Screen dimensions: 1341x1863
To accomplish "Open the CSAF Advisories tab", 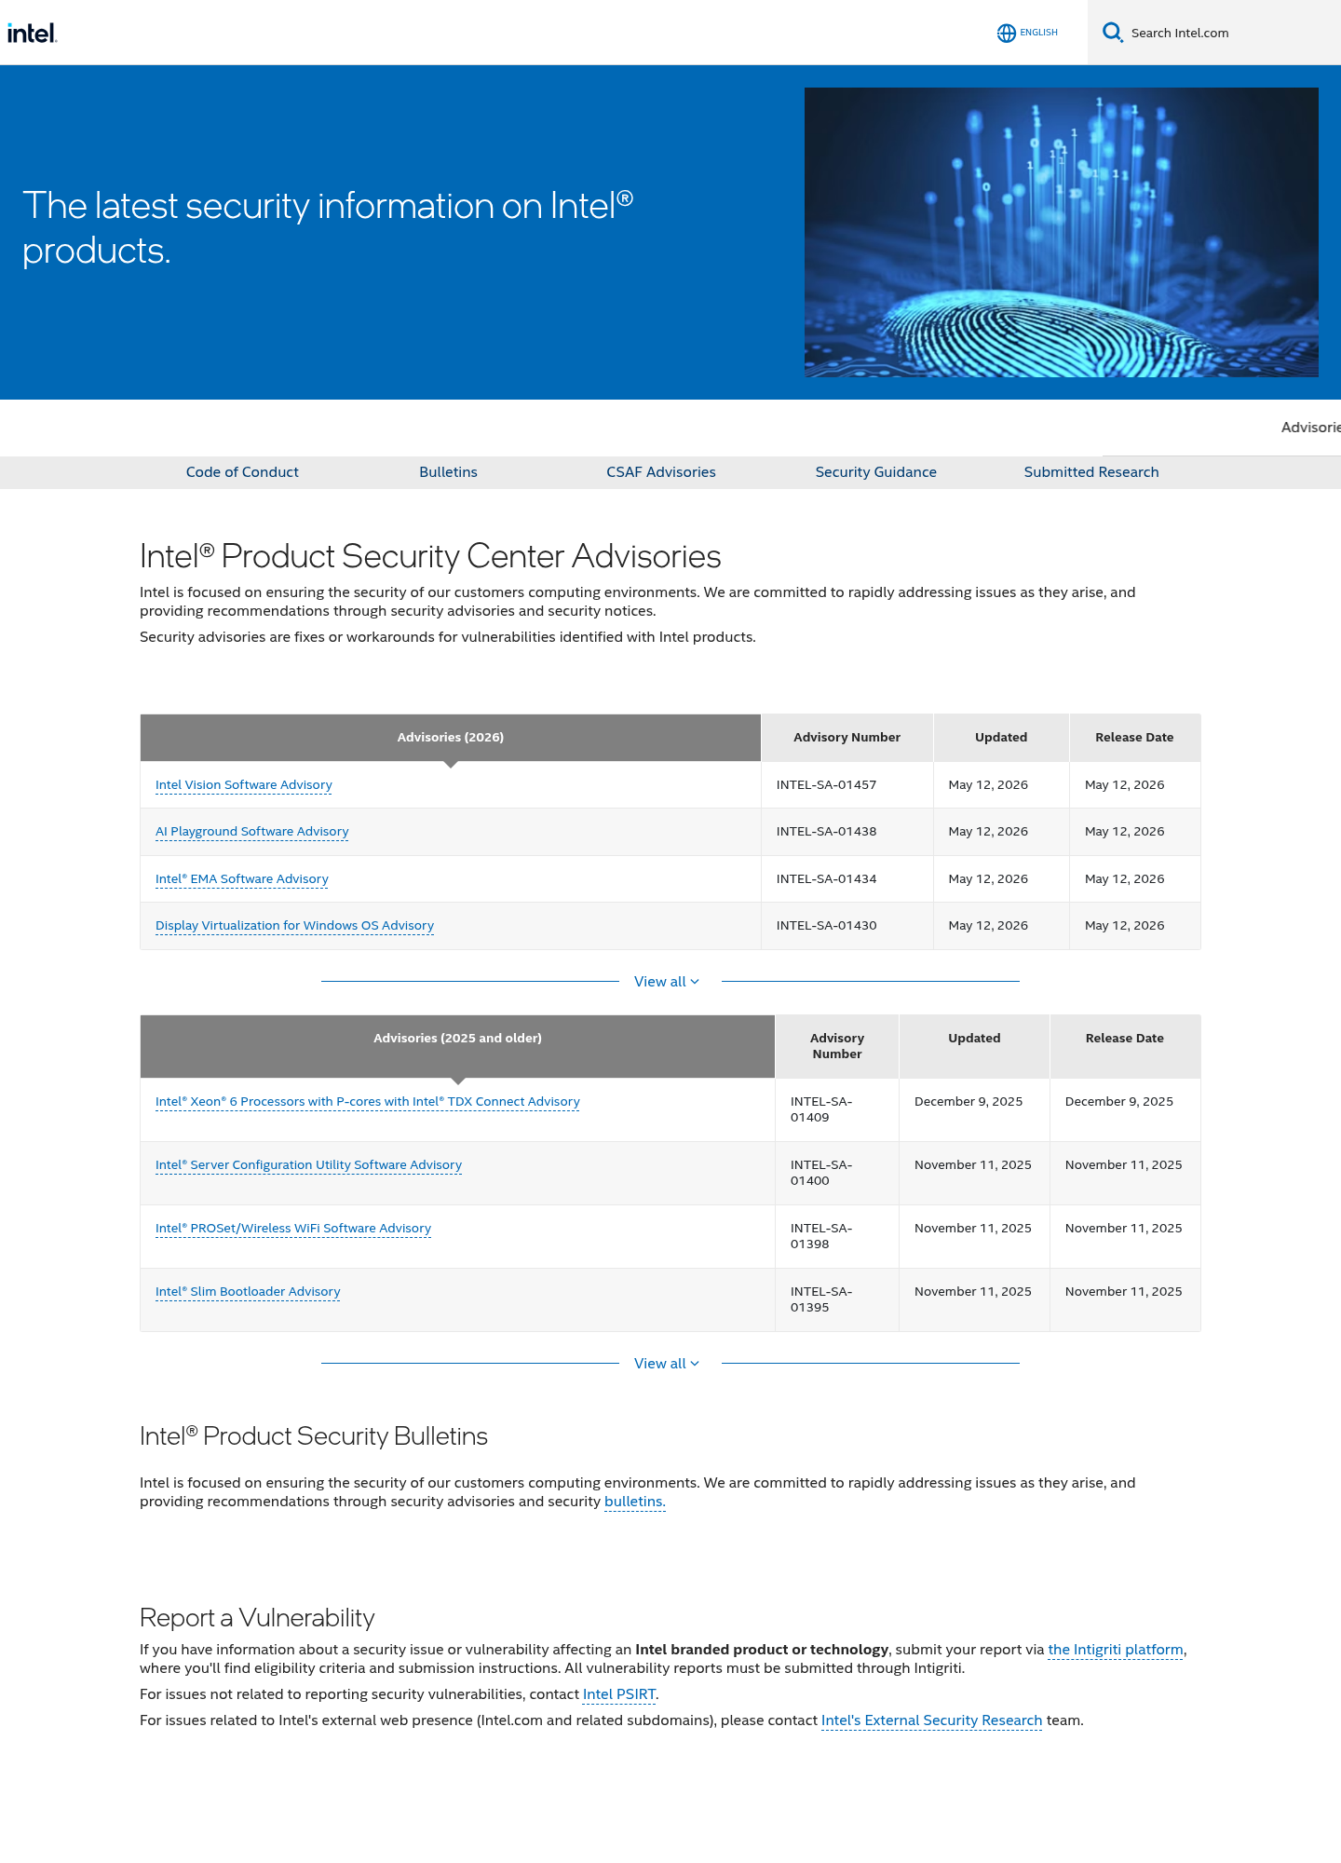I will tap(661, 472).
